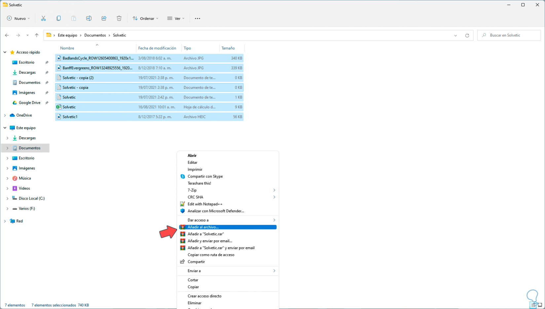Screen dimensions: 545x309
Task: Click the pin icon next to Escritorio
Action: (x=47, y=62)
